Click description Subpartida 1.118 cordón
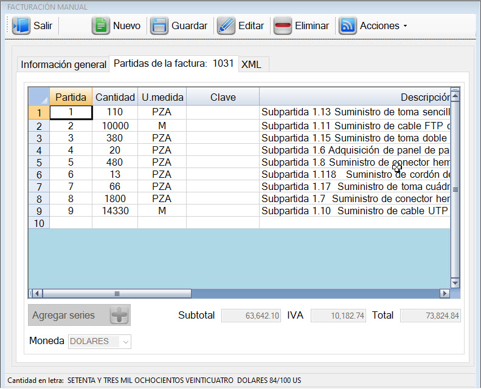 coord(355,174)
